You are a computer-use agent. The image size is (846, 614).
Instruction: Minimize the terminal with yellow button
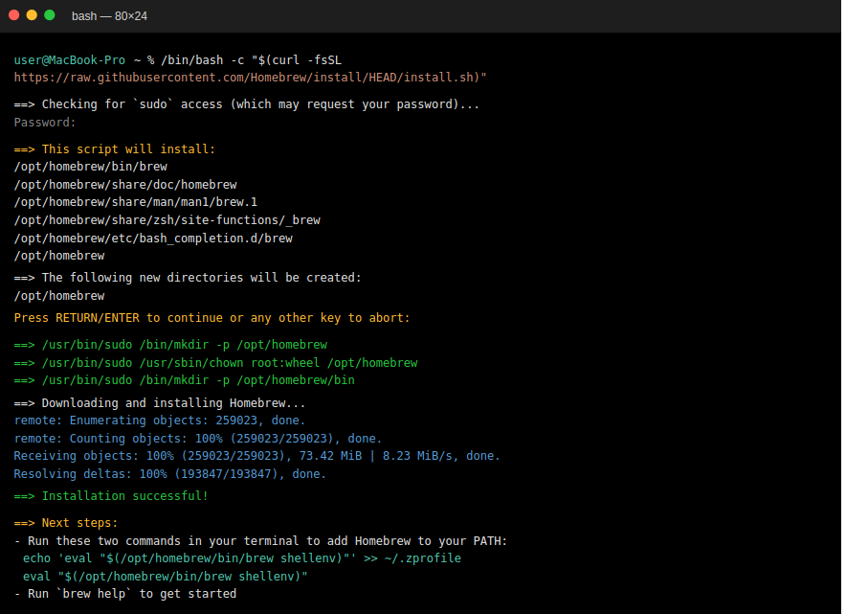(32, 15)
